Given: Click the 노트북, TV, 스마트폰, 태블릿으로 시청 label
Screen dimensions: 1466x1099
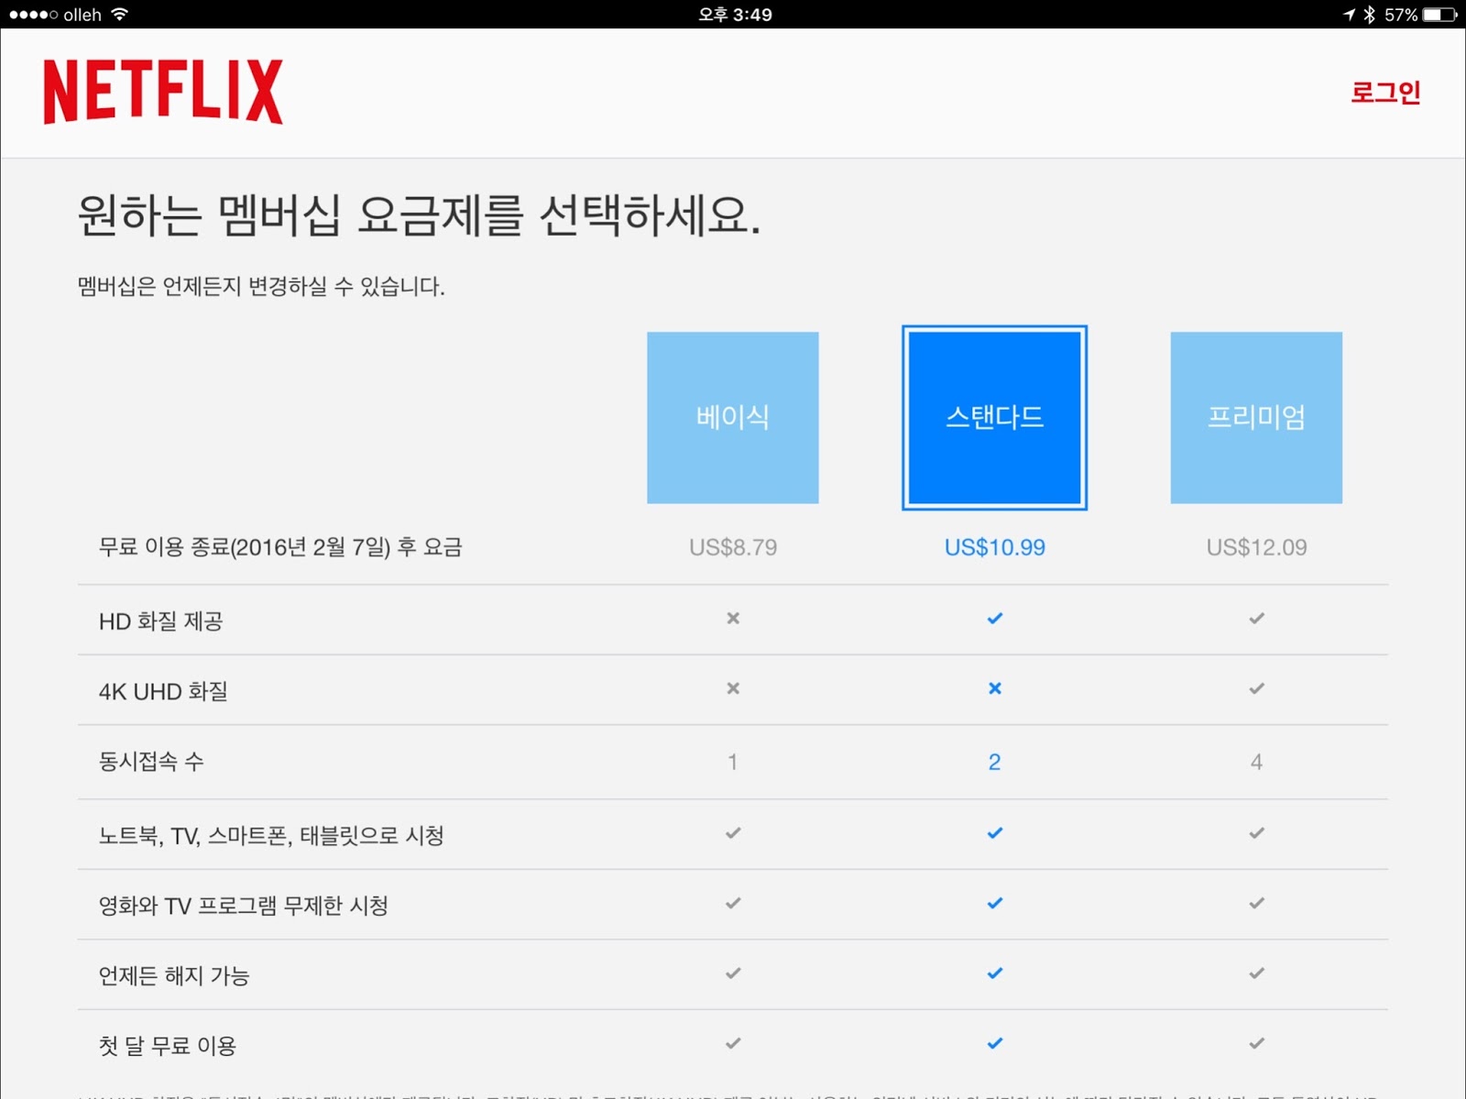Looking at the screenshot, I should (271, 836).
